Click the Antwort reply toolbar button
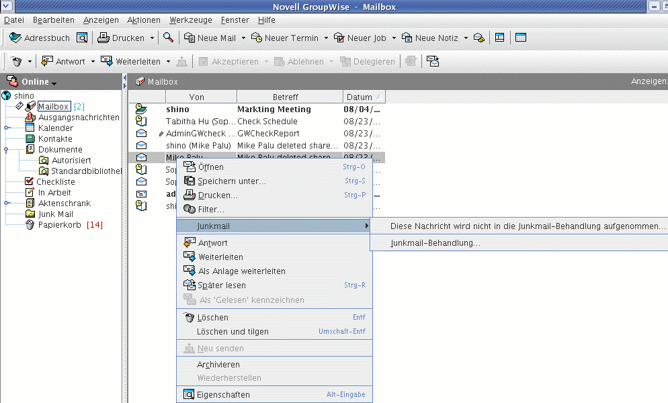The width and height of the screenshot is (668, 403). (63, 61)
